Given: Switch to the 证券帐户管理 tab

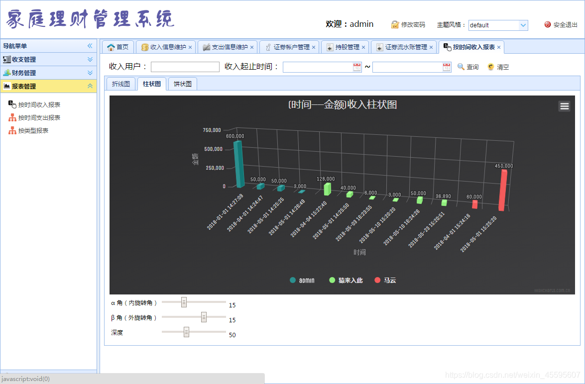Looking at the screenshot, I should [x=288, y=47].
